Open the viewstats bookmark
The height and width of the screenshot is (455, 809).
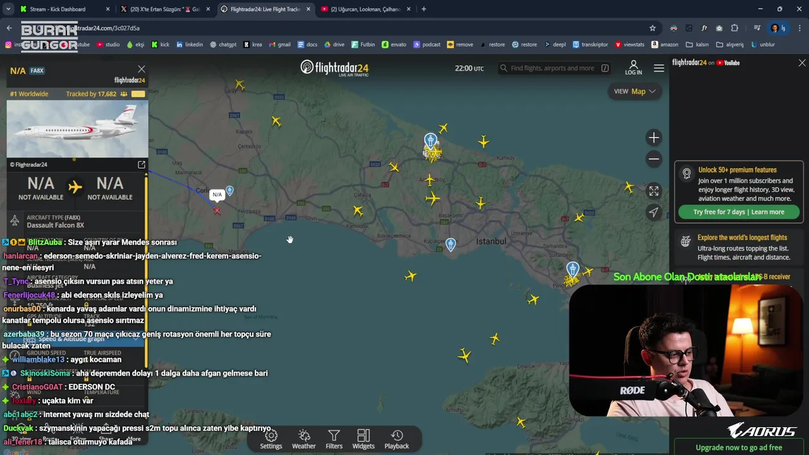630,44
